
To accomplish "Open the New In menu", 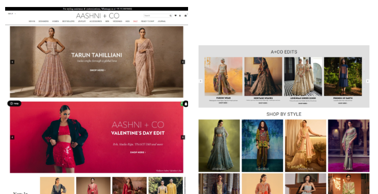I will (32, 21).
